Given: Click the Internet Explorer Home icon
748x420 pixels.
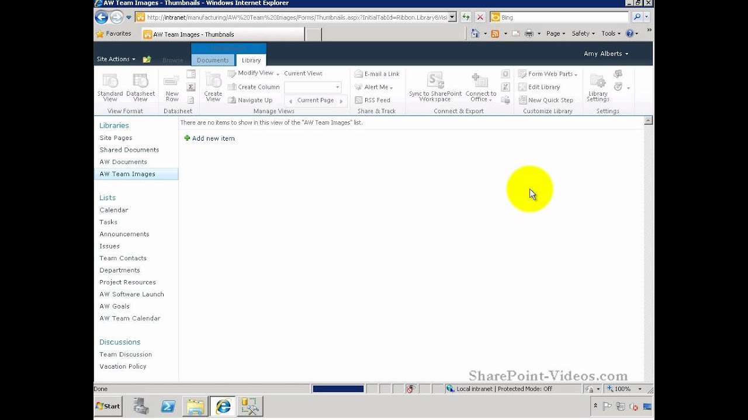Looking at the screenshot, I should point(475,33).
